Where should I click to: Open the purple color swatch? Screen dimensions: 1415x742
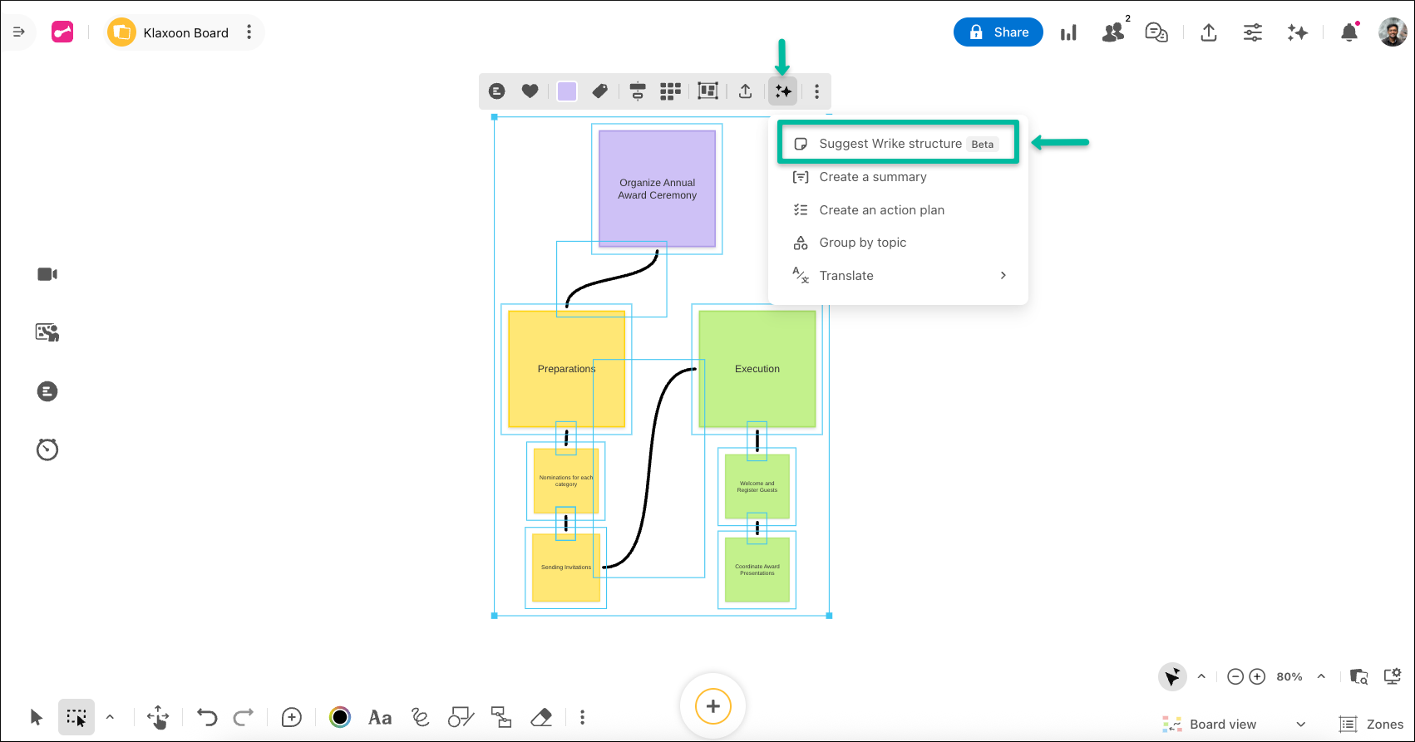[567, 91]
